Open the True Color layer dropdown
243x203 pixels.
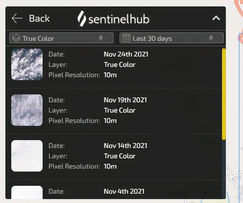(x=62, y=38)
